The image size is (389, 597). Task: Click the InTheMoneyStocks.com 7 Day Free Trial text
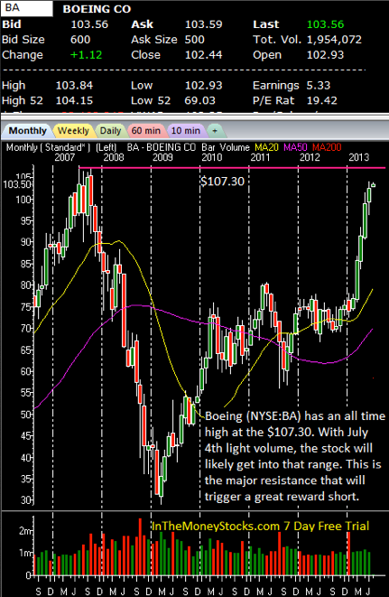click(260, 527)
